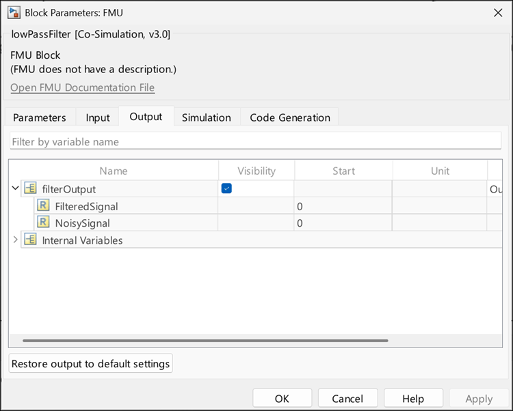Switch to the Parameters tab
513x411 pixels.
pos(40,117)
